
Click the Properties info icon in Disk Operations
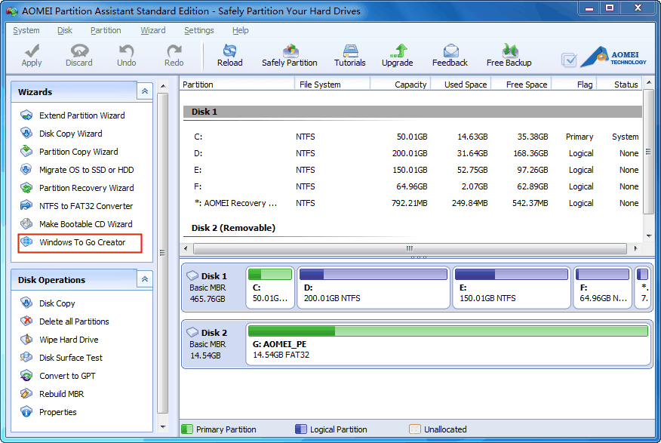tap(26, 412)
